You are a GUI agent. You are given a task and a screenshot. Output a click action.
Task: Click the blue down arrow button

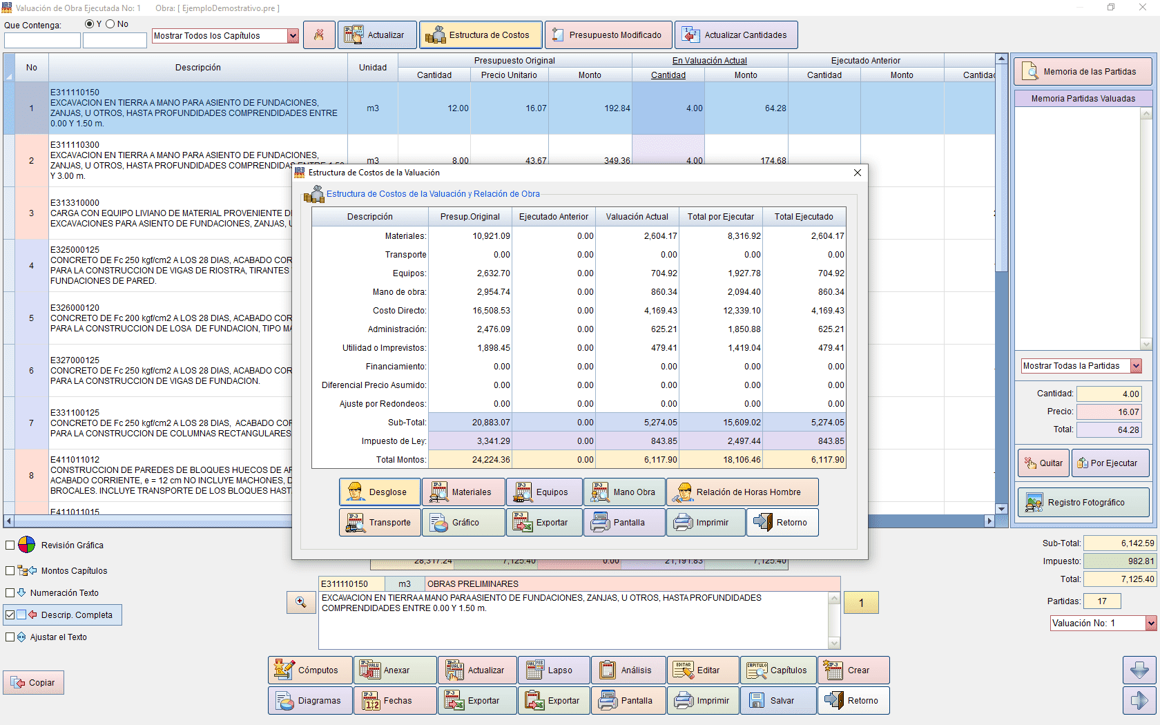pyautogui.click(x=1139, y=670)
